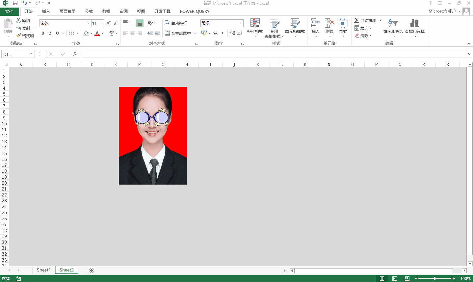The height and width of the screenshot is (282, 473).
Task: Open the number format dropdown
Action: pos(241,23)
